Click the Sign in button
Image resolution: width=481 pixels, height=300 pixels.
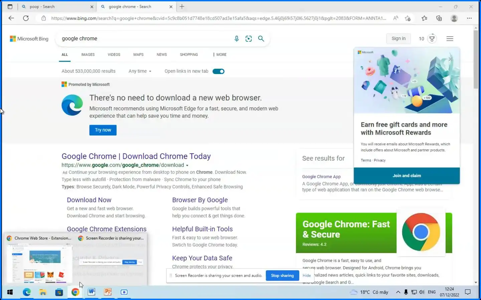click(x=398, y=39)
